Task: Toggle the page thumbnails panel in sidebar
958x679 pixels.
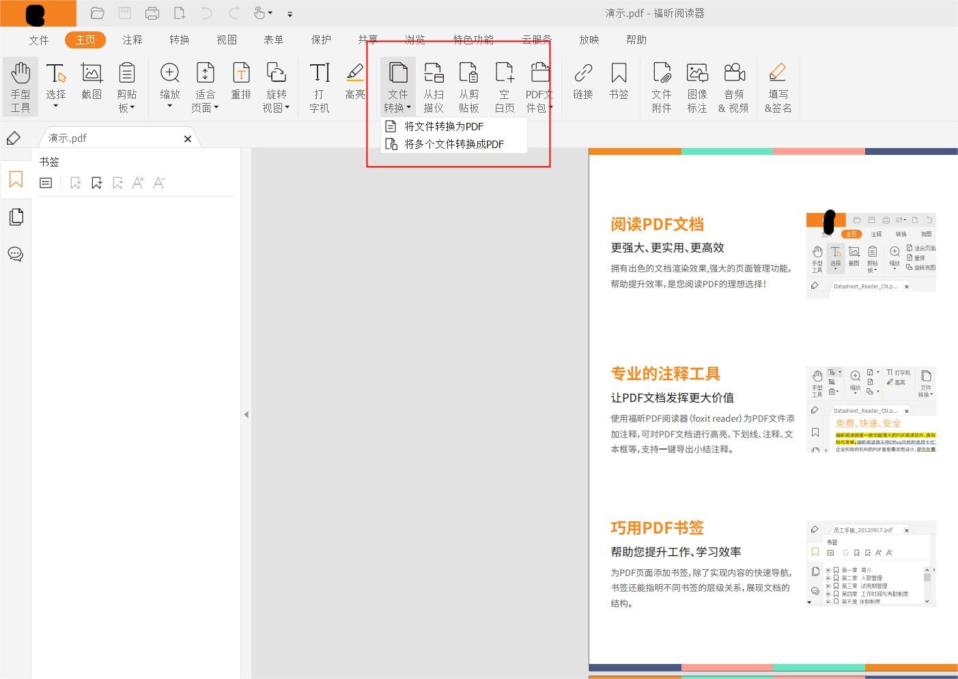Action: 15,216
